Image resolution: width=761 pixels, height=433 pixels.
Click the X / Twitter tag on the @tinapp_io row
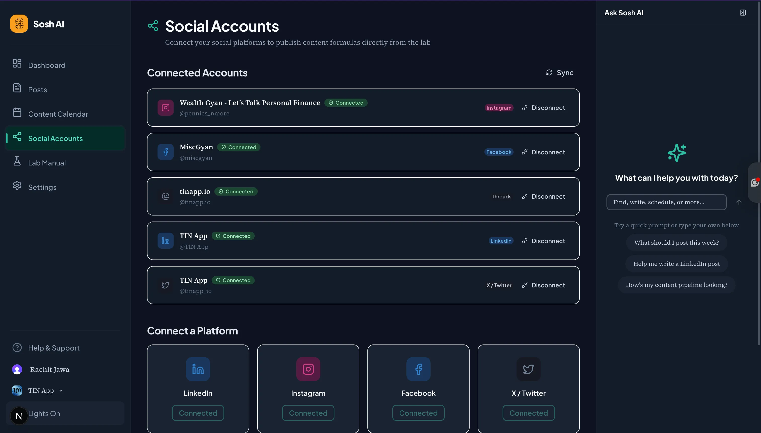point(499,285)
